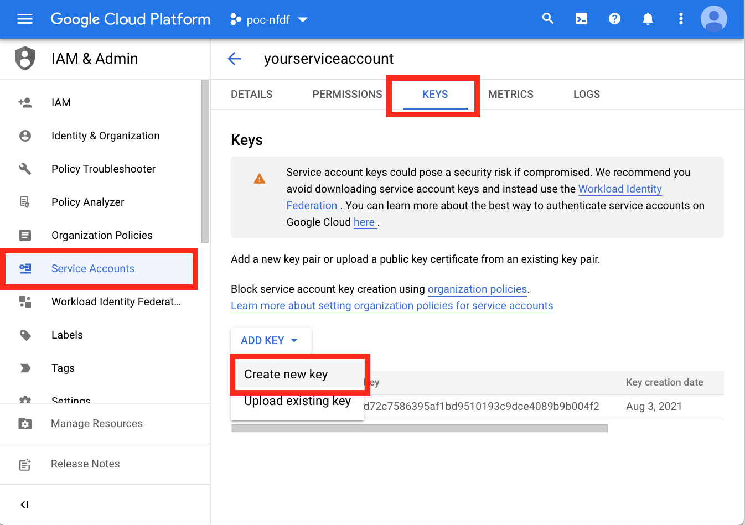Screen dimensions: 745x525
Task: Switch to the METRICS tab
Action: click(511, 95)
